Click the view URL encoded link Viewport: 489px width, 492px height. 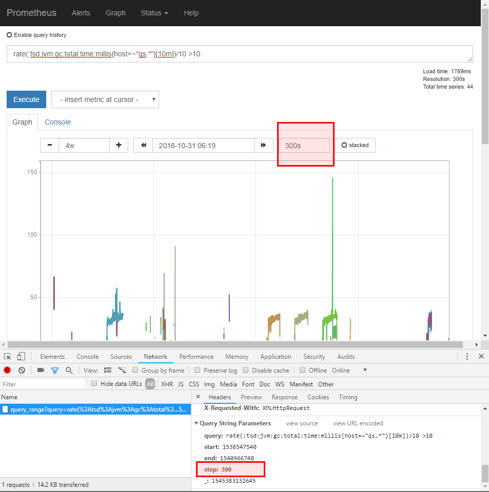coord(358,423)
